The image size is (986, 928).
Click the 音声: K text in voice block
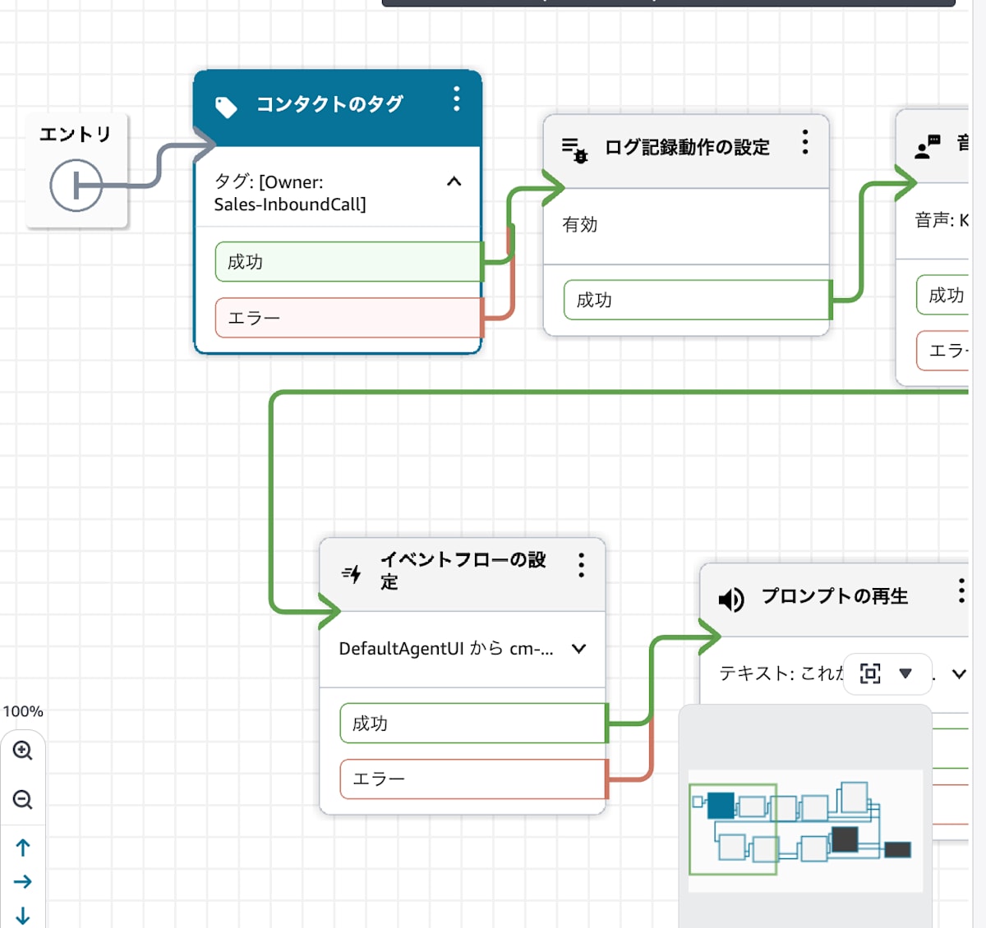(x=942, y=220)
